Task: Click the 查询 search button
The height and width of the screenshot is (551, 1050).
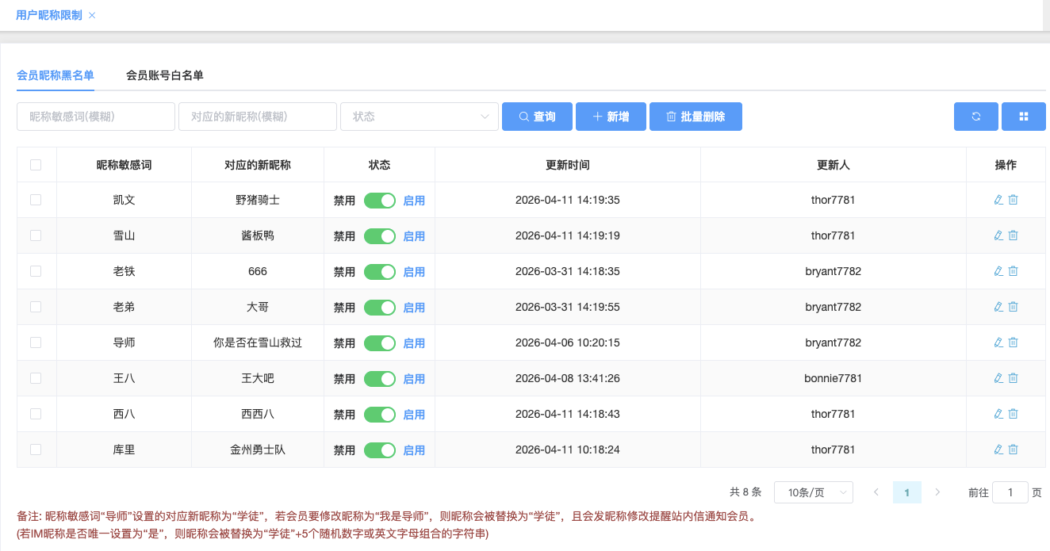Action: coord(537,117)
